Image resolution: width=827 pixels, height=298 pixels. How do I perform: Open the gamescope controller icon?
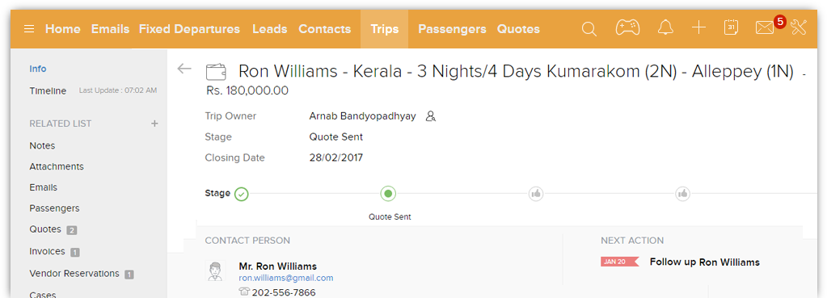(x=627, y=27)
